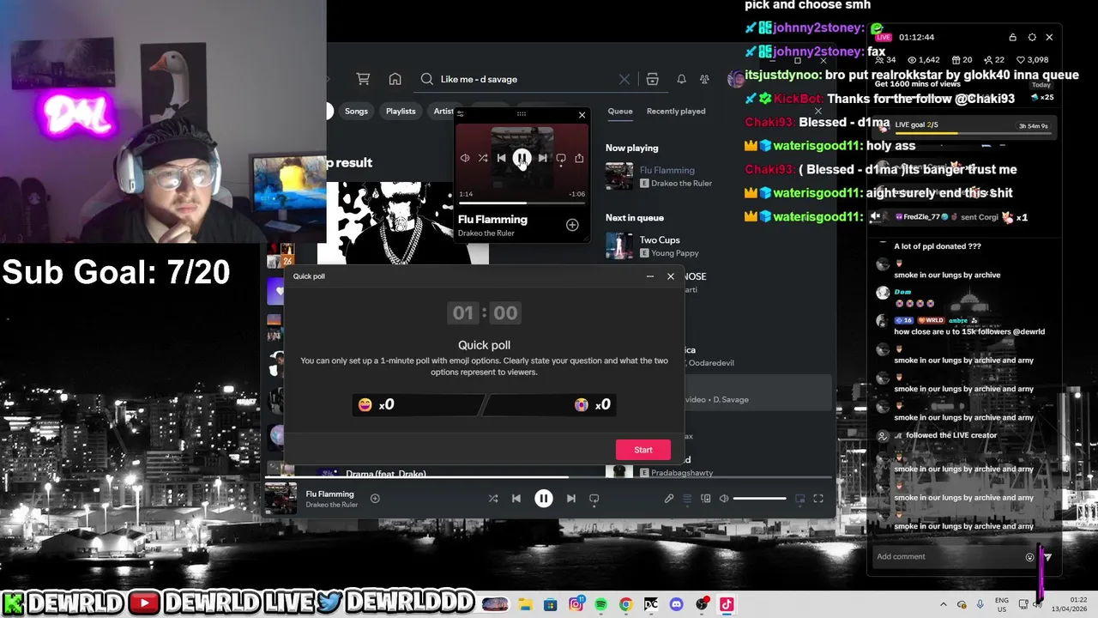Image resolution: width=1098 pixels, height=618 pixels.
Task: Skip to previous track in mini player
Action: [502, 158]
